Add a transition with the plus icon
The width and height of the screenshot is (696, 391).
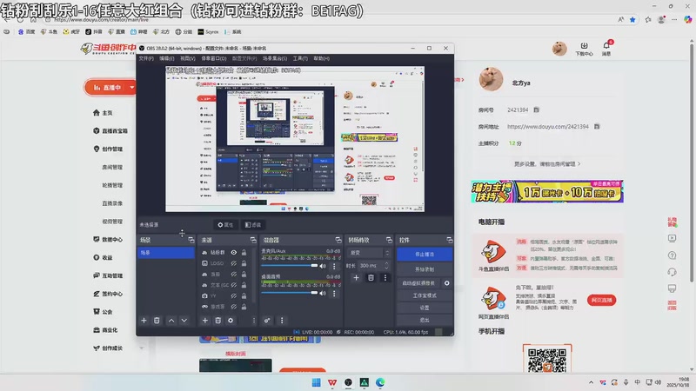pos(356,277)
